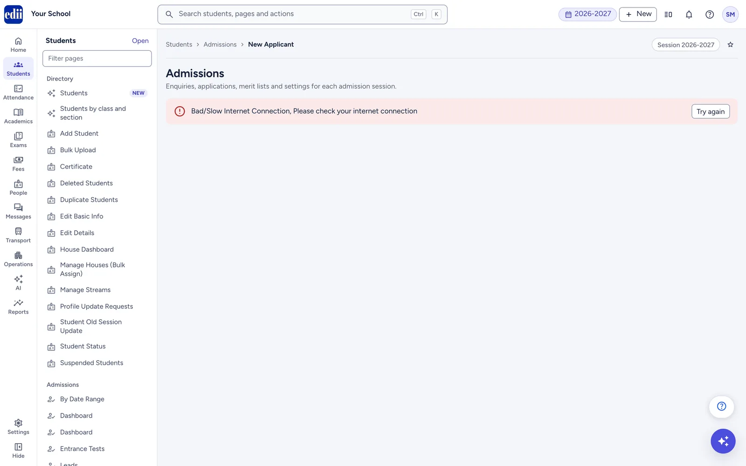This screenshot has width=746, height=466.
Task: Click the Admissions breadcrumb link
Action: click(x=220, y=45)
